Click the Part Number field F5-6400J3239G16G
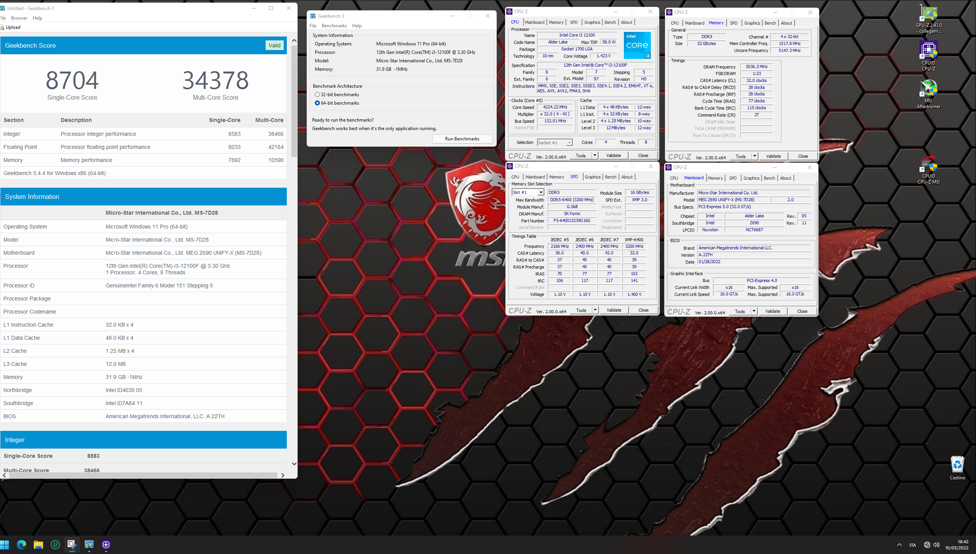 tap(572, 221)
